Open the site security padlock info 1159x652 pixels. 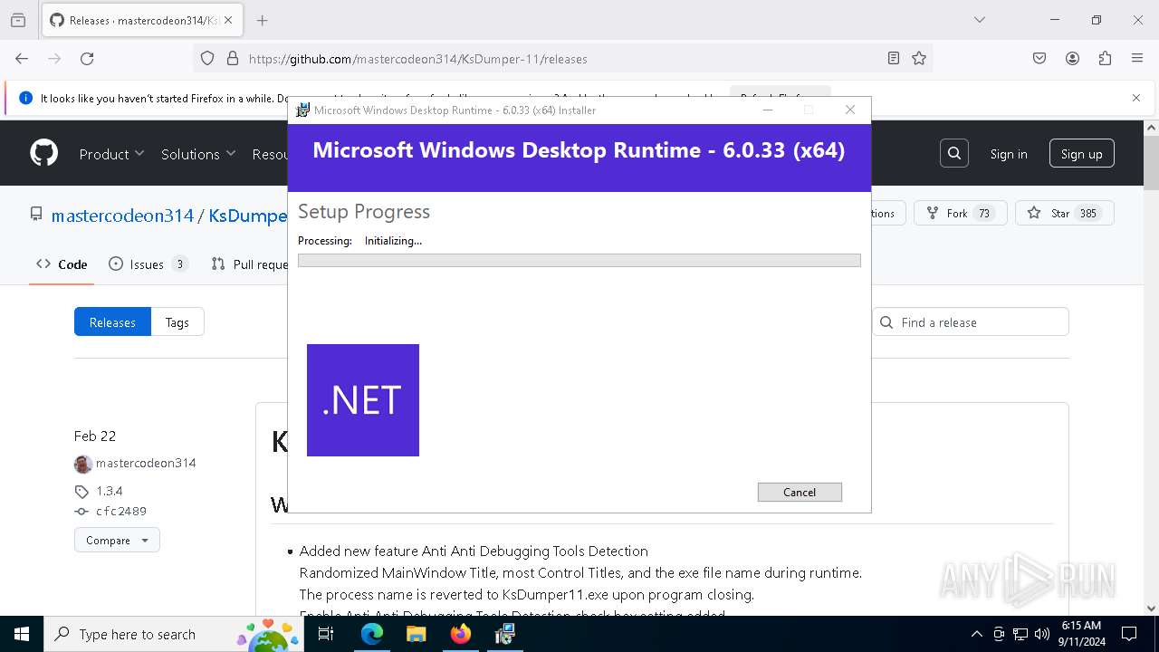[233, 58]
